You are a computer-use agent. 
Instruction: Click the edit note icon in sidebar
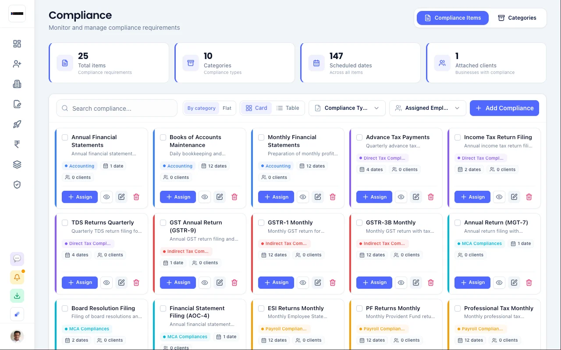17,104
